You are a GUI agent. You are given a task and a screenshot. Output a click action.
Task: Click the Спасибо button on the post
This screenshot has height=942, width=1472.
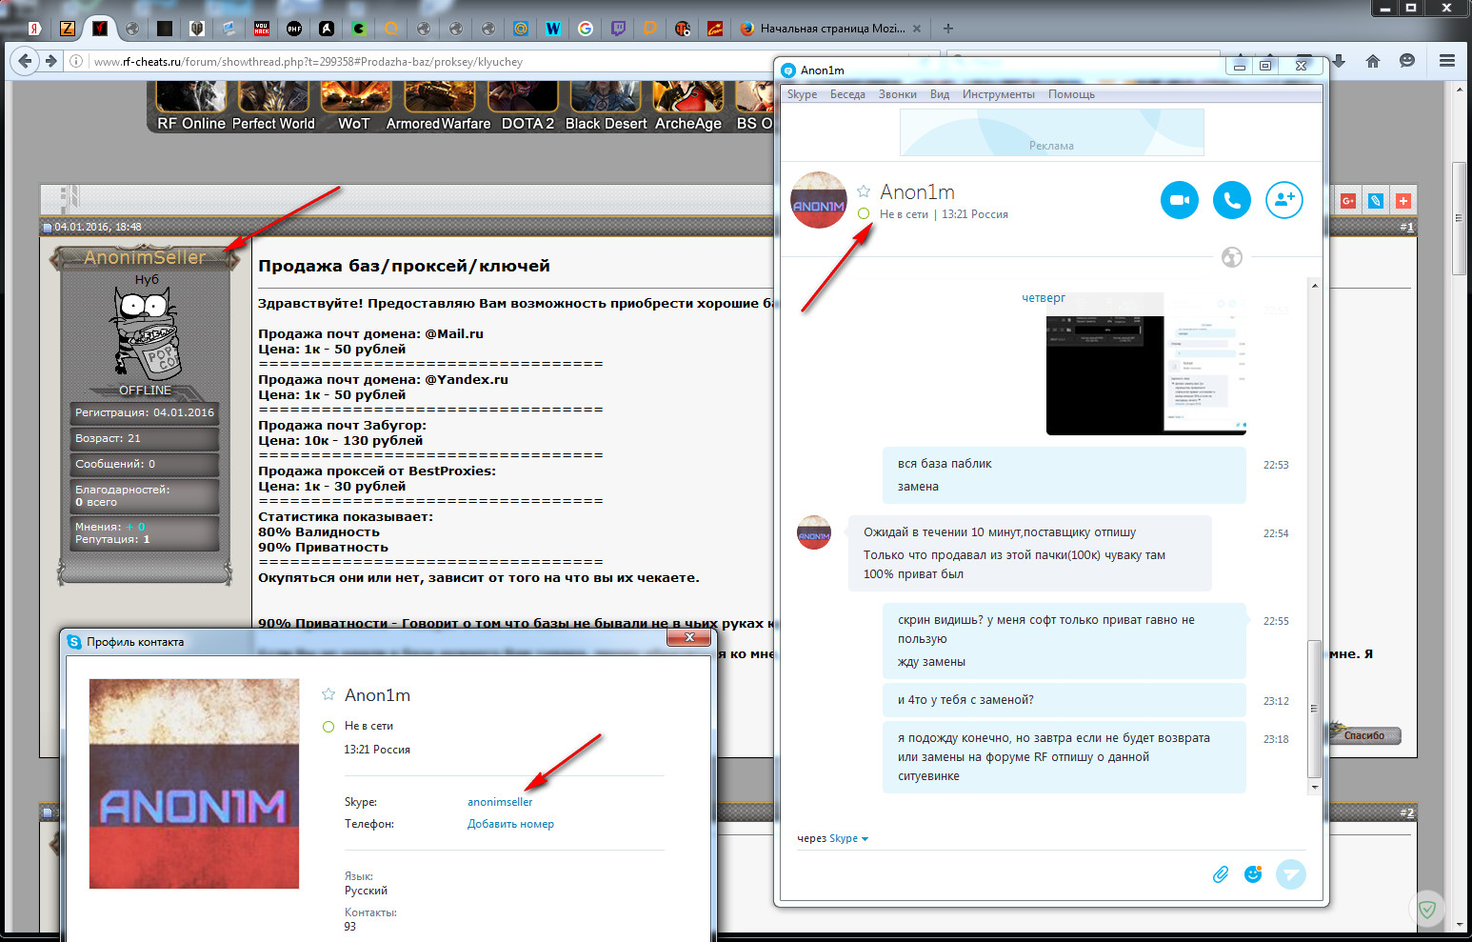(x=1364, y=734)
